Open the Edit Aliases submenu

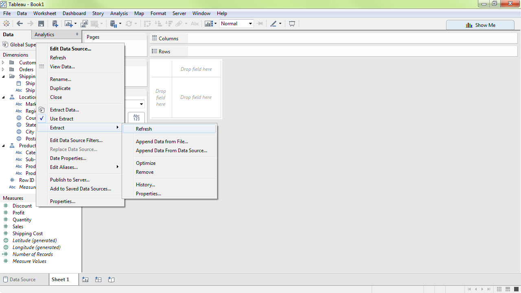[x=80, y=167]
